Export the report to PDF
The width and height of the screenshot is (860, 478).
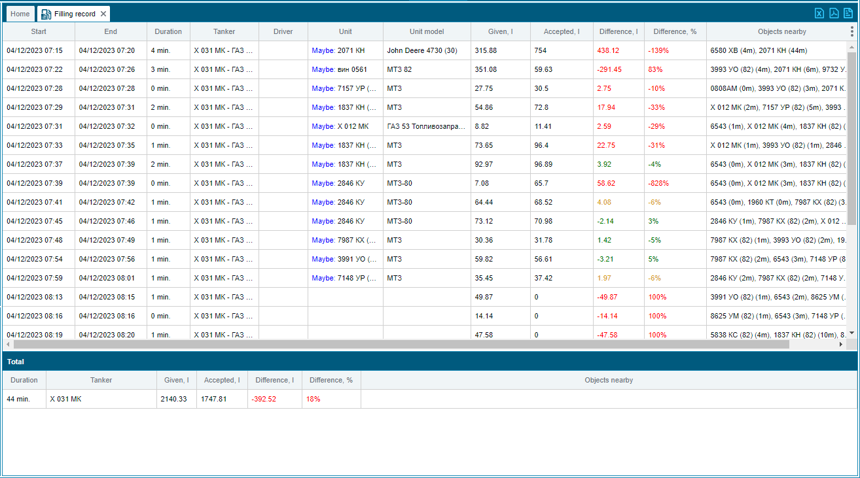point(834,13)
